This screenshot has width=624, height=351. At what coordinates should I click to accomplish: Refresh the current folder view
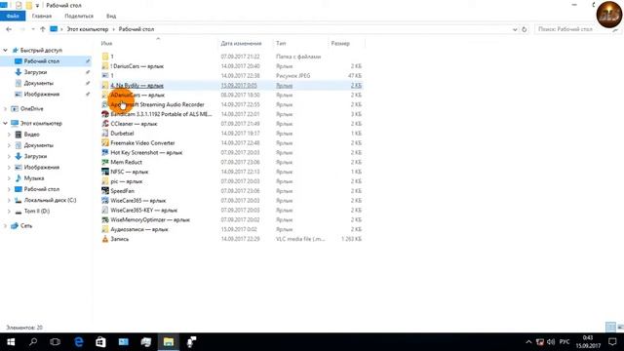tap(525, 29)
